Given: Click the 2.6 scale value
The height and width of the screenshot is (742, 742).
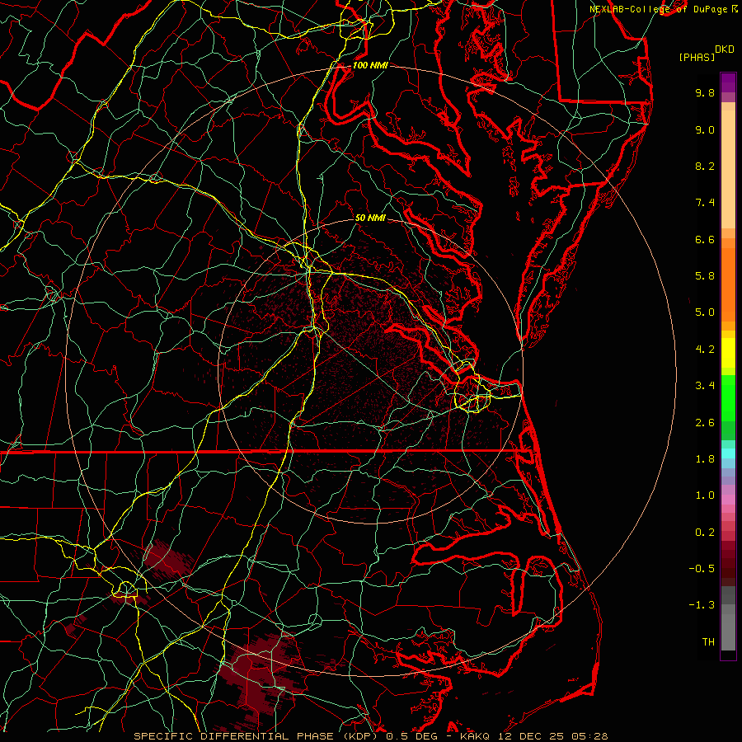Looking at the screenshot, I should pos(705,423).
